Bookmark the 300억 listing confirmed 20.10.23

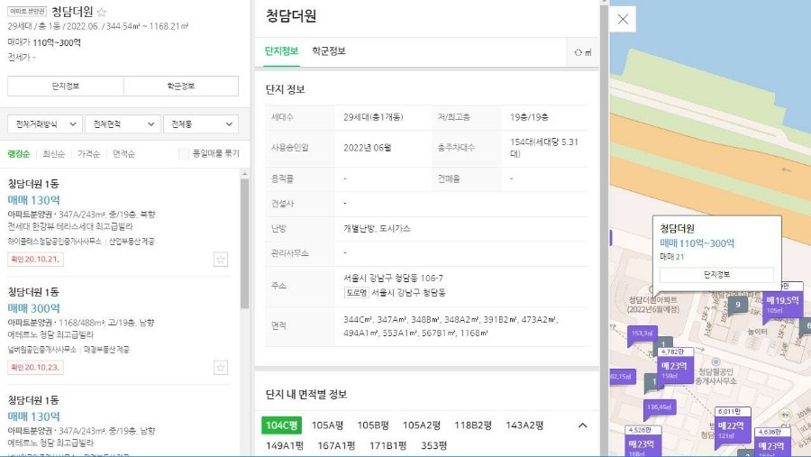[x=221, y=368]
